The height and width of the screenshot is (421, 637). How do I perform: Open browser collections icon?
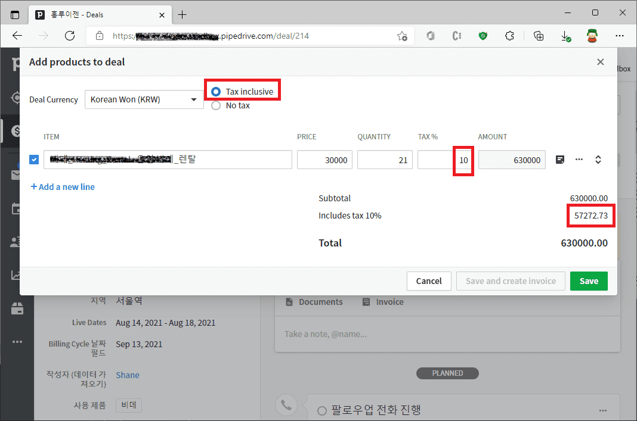pyautogui.click(x=539, y=36)
